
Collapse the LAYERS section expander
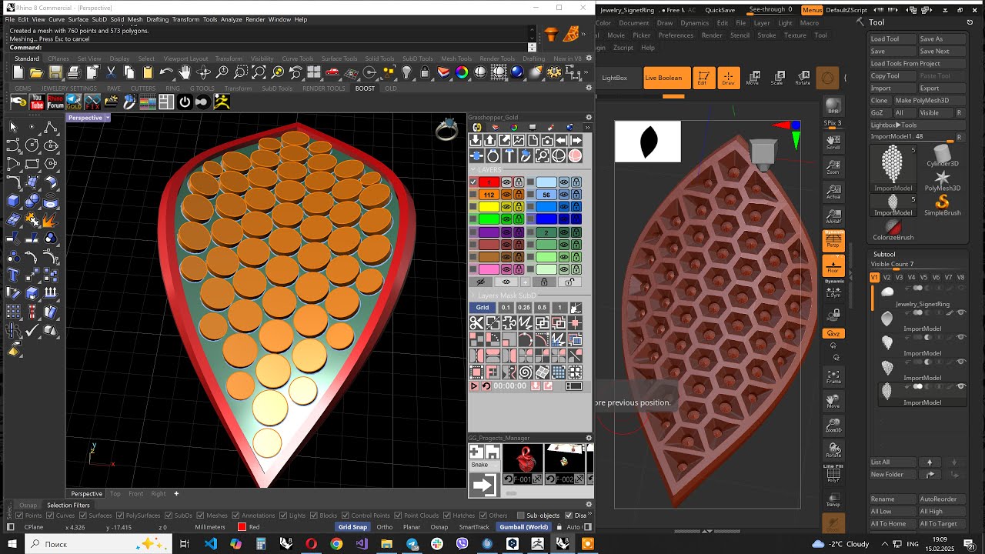[x=473, y=170]
